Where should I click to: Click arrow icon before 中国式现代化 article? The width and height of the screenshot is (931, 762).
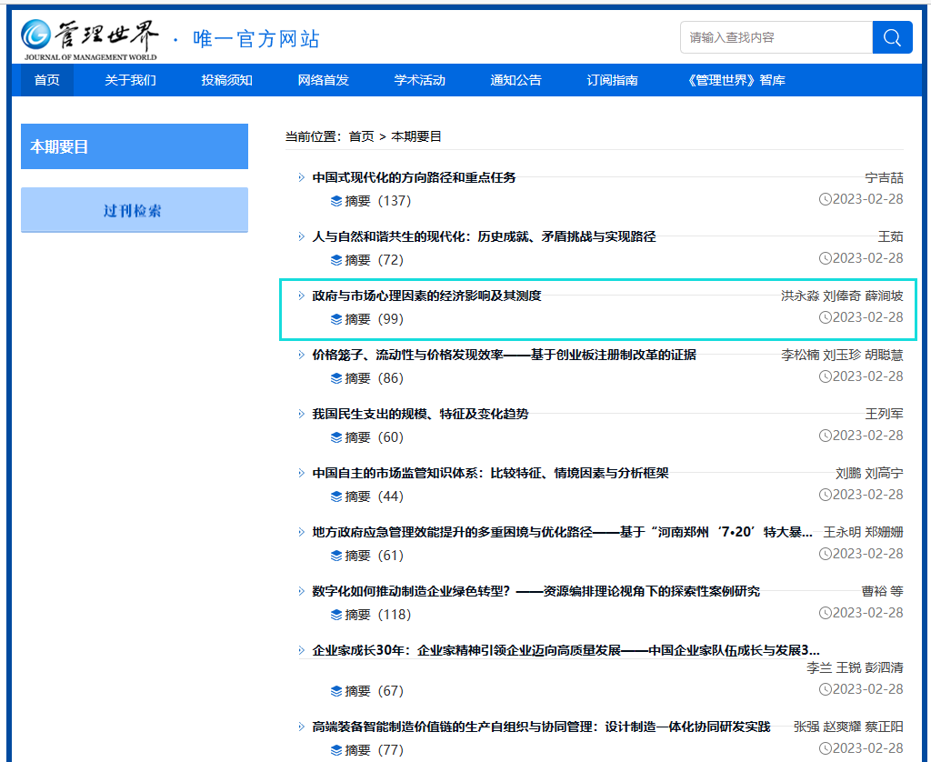click(302, 177)
